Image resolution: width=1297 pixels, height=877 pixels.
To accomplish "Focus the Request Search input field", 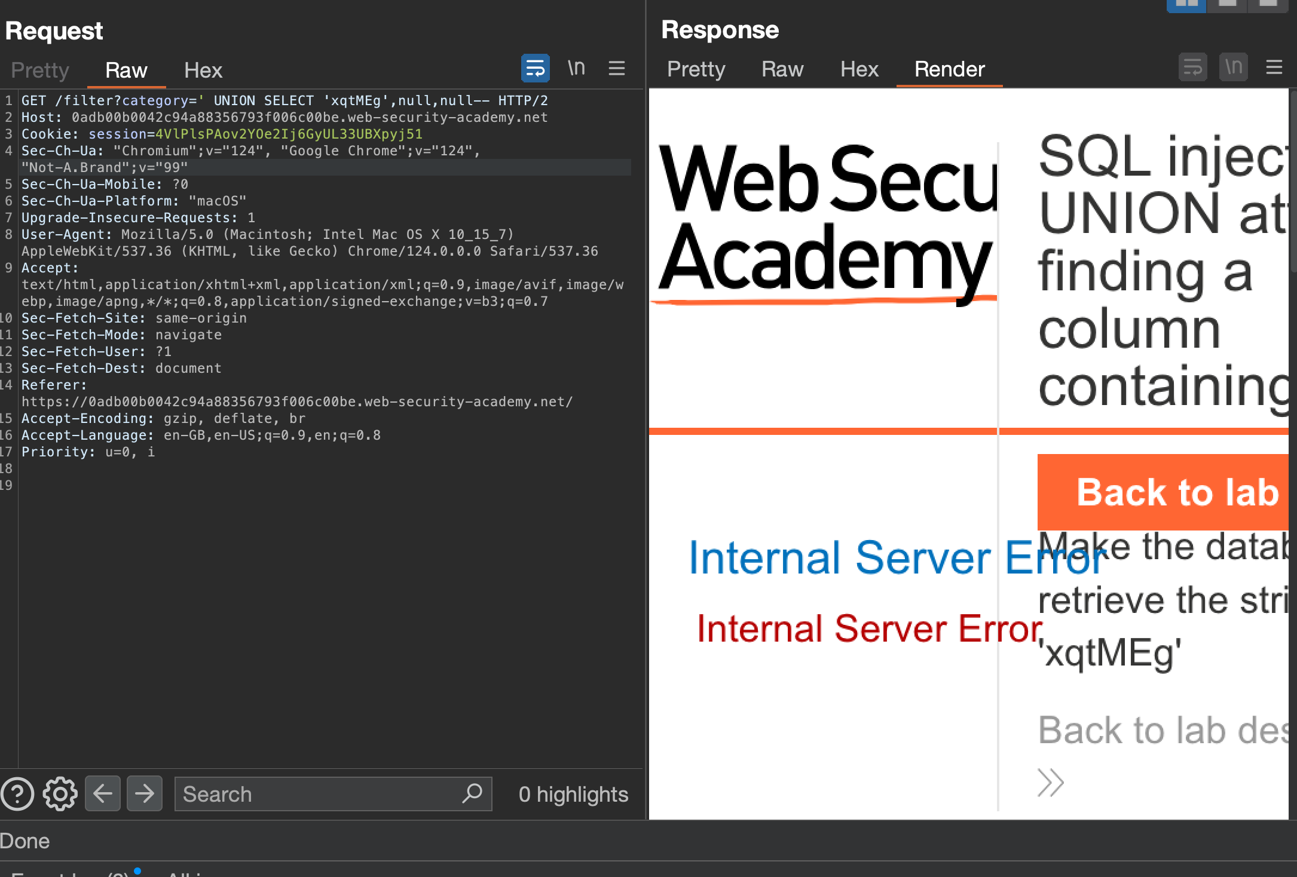I will (x=317, y=794).
